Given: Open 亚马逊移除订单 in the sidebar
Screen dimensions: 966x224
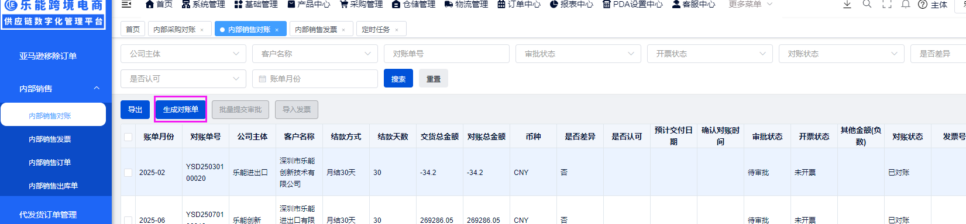Looking at the screenshot, I should tap(48, 56).
